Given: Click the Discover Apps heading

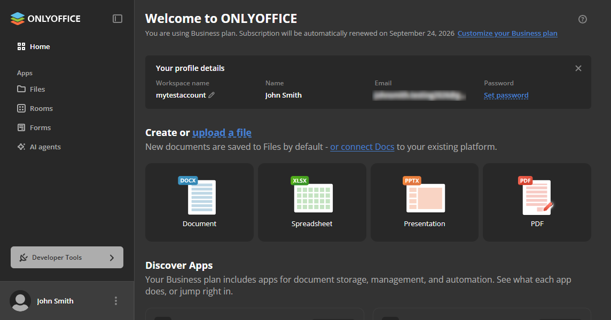Looking at the screenshot, I should (x=179, y=266).
